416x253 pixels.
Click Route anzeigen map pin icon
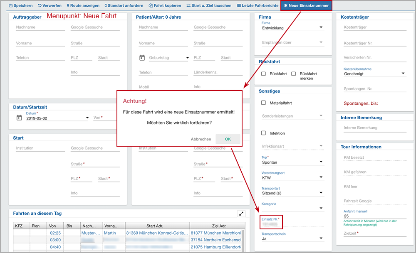pos(68,6)
